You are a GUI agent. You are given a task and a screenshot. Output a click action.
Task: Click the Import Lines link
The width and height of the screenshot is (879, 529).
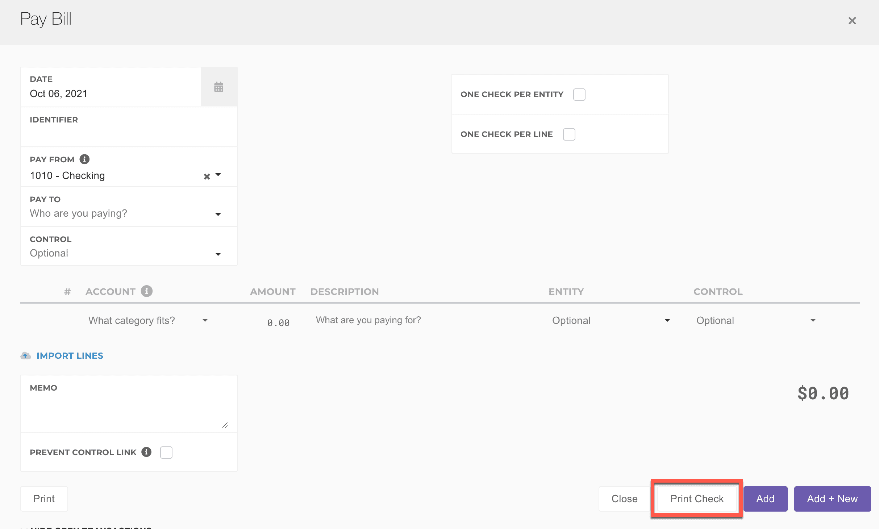coord(70,355)
